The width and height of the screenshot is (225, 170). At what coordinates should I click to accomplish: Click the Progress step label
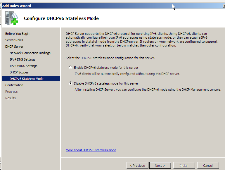[11, 92]
